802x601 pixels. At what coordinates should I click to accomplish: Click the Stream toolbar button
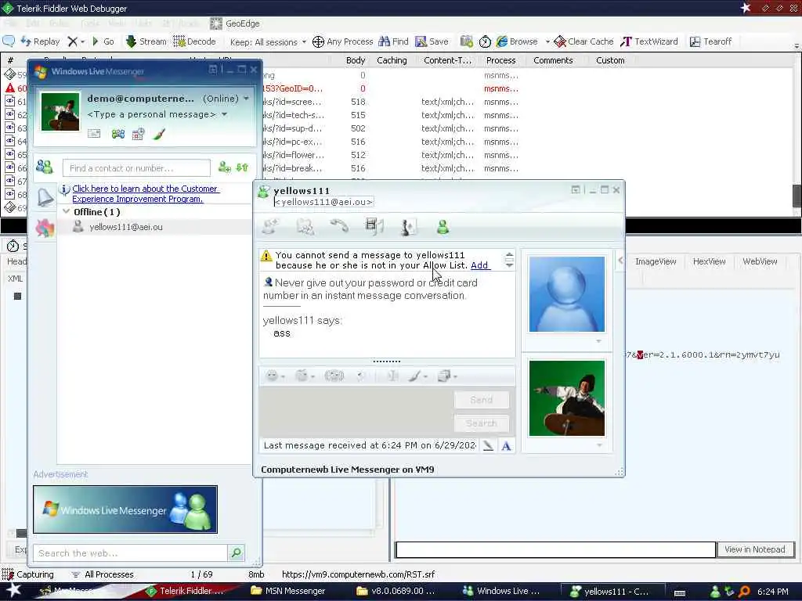tap(146, 41)
